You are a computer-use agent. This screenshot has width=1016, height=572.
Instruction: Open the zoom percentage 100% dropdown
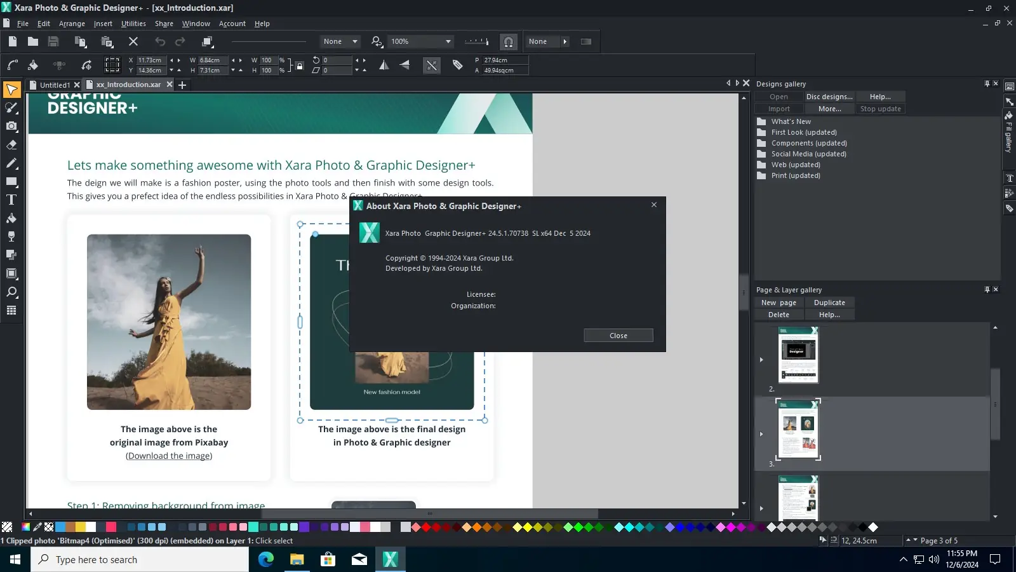coord(448,42)
